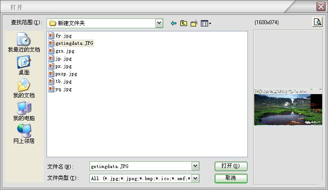
Task: Open 我的文档 in places bar
Action: tap(24, 88)
